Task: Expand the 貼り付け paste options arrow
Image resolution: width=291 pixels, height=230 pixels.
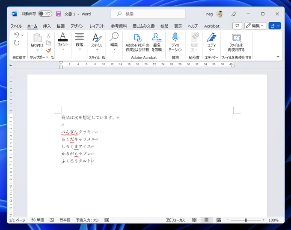Action: [x=37, y=50]
